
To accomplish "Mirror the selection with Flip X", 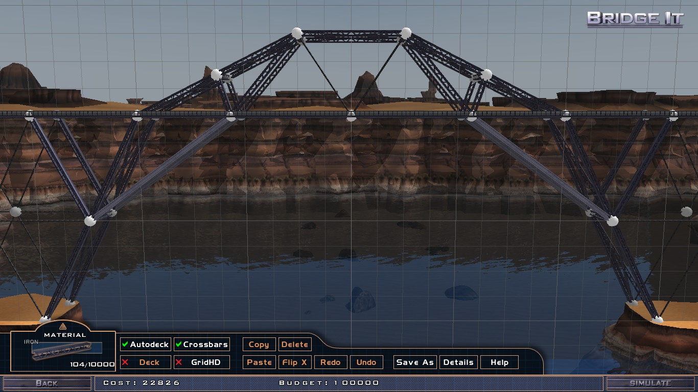I will point(295,362).
